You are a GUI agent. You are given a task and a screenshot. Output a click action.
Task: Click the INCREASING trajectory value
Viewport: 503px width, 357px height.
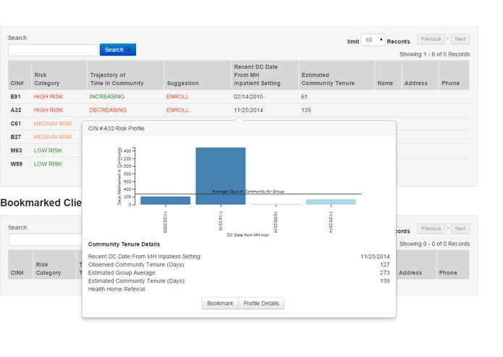tap(107, 97)
